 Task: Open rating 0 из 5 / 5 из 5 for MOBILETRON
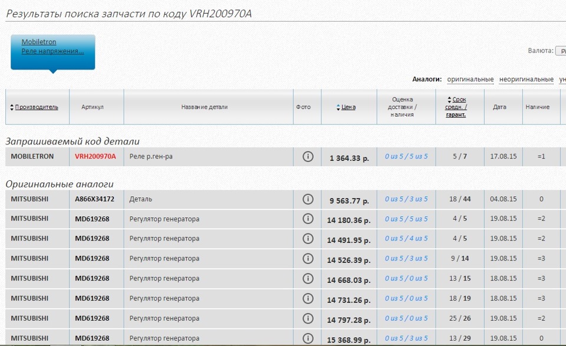(406, 157)
